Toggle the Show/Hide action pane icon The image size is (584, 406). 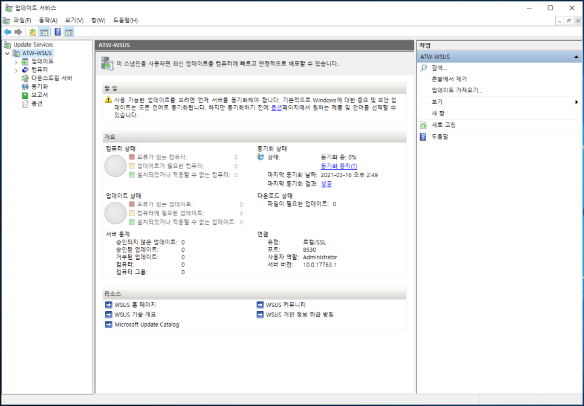click(x=69, y=32)
